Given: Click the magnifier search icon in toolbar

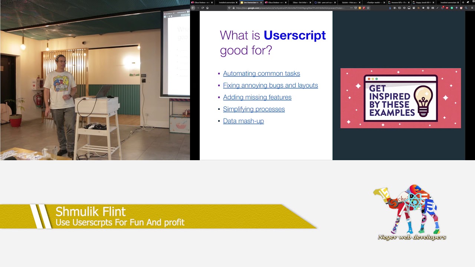Looking at the screenshot, I should point(466,8).
